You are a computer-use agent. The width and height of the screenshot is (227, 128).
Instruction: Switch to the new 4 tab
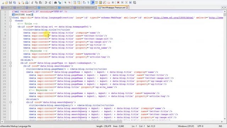tap(31, 7)
